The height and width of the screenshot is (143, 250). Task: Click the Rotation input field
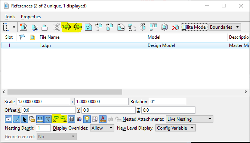(167, 102)
